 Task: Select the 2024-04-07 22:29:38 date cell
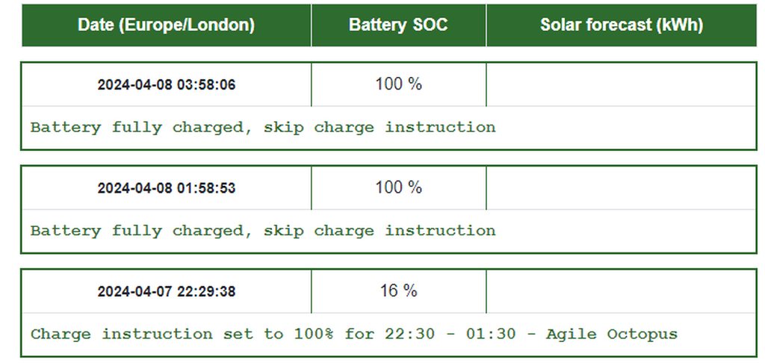pos(166,291)
